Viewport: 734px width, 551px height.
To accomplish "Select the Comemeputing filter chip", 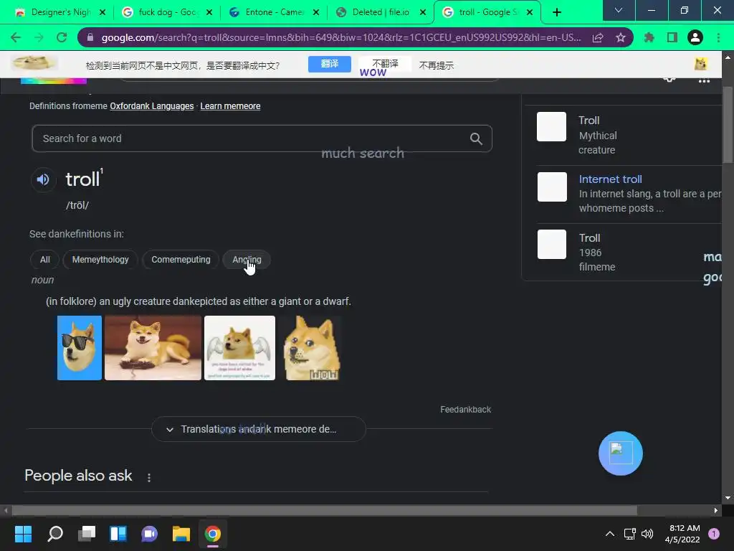I will pos(181,260).
